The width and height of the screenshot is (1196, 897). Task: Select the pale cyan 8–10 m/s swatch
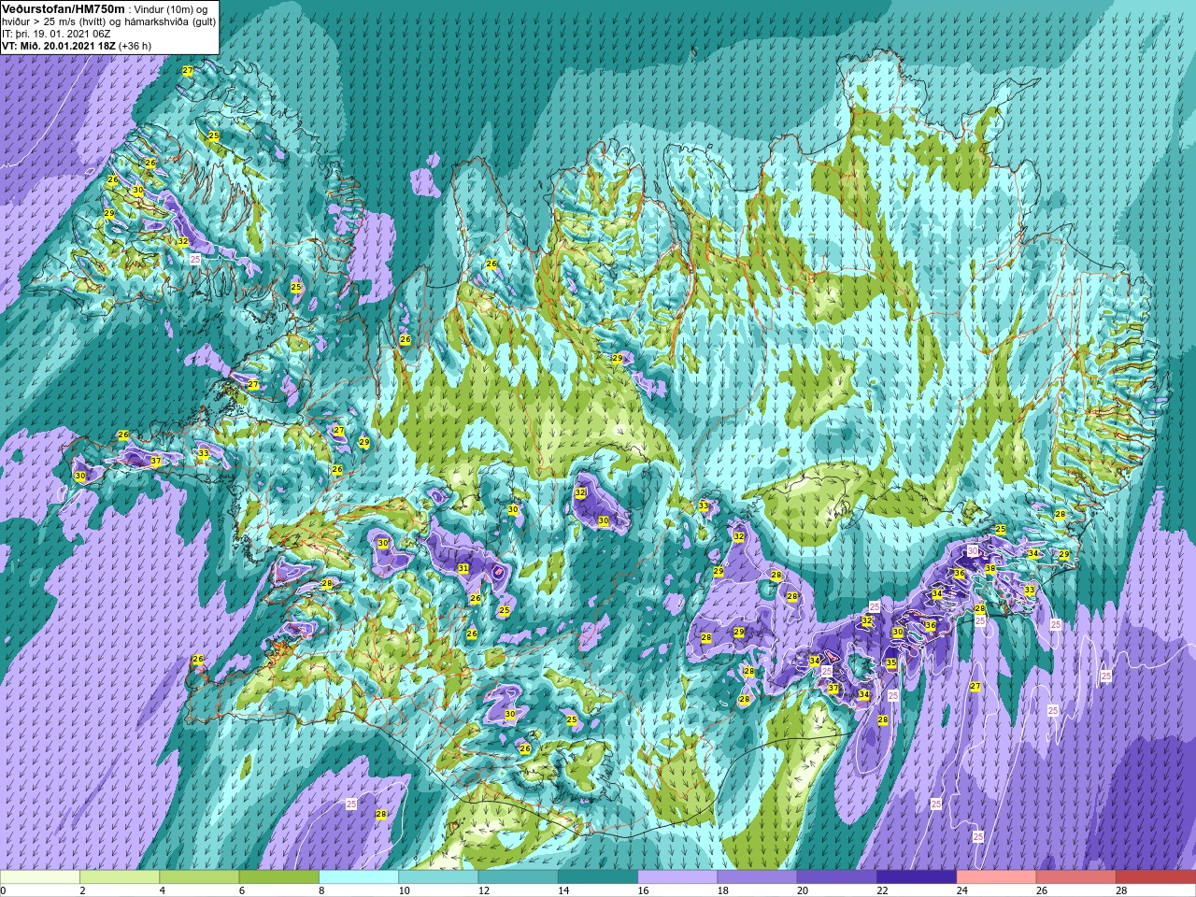[359, 877]
